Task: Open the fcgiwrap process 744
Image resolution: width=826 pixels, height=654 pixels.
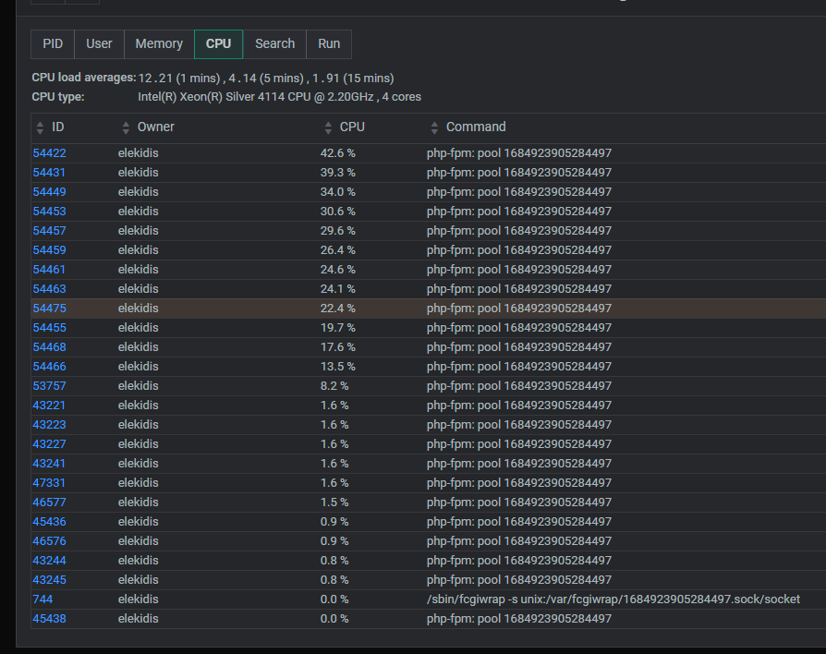Action: [x=43, y=599]
